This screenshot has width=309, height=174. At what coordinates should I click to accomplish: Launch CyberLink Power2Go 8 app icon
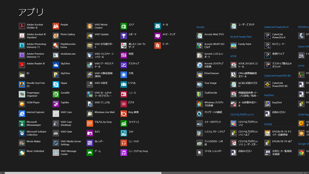267,36
